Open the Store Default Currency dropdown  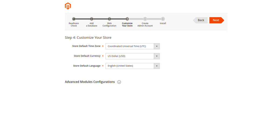point(132,56)
